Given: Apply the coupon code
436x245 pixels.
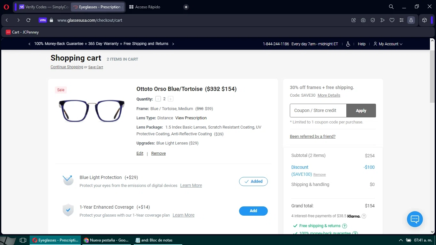Looking at the screenshot, I should 361,111.
